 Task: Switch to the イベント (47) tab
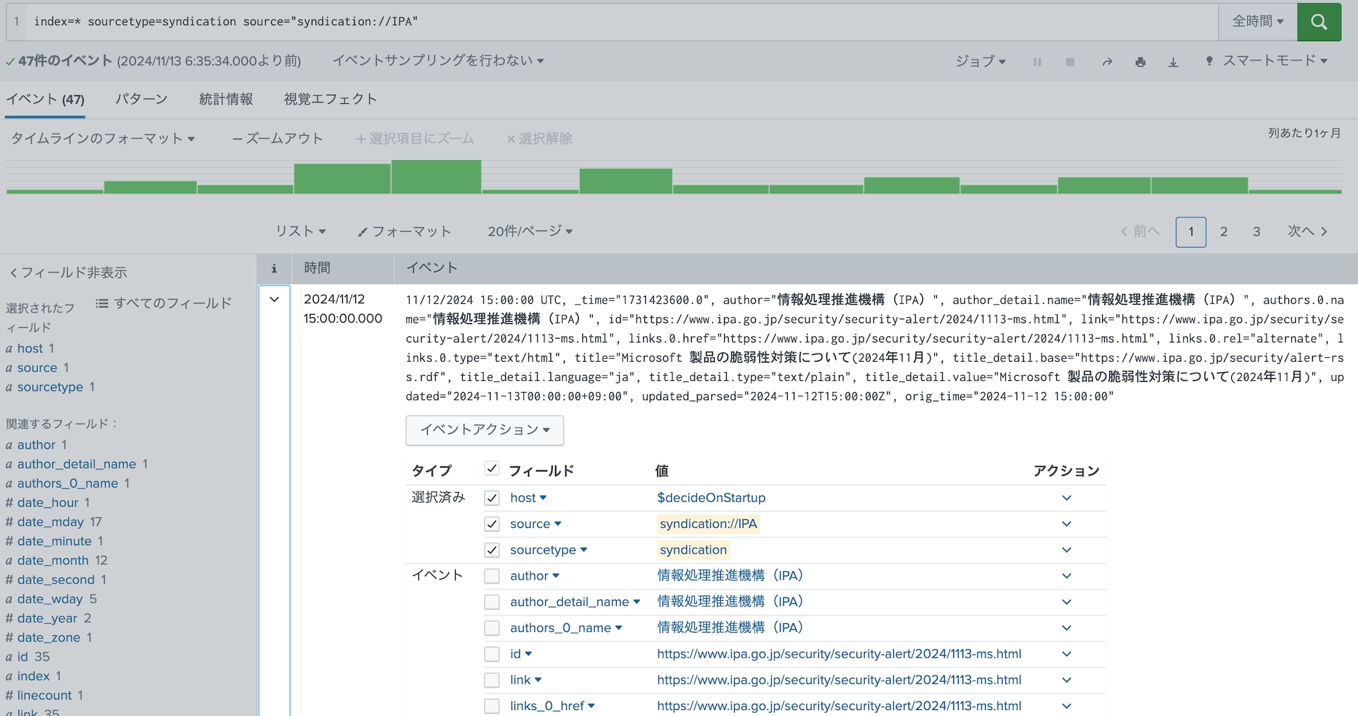pos(45,99)
